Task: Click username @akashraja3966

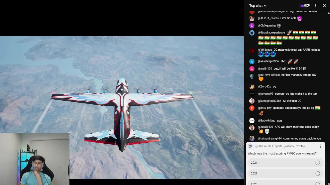Action: pos(268,61)
